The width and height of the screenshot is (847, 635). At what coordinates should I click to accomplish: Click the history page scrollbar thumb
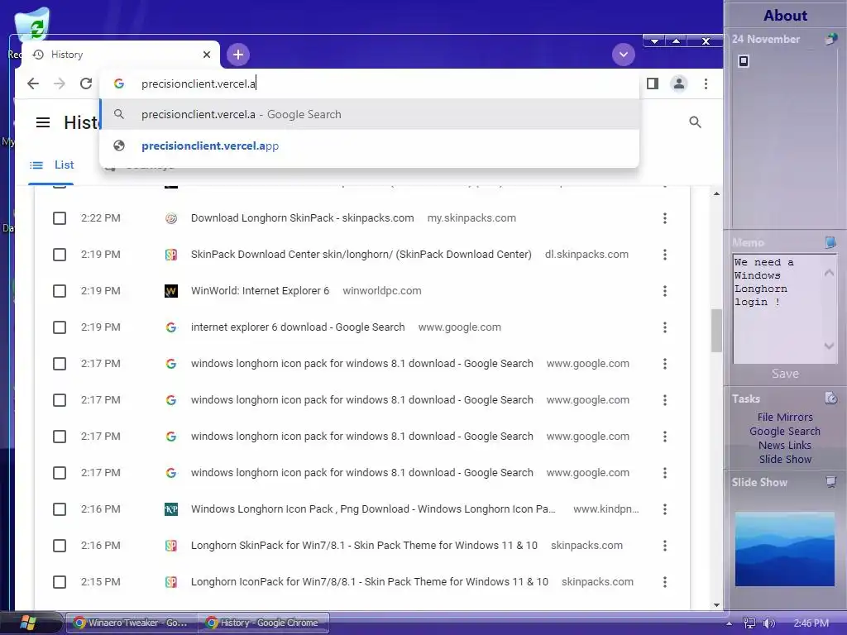(716, 331)
